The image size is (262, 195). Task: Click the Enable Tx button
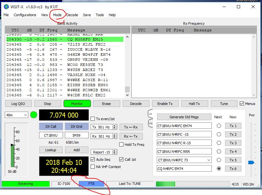tap(165, 104)
